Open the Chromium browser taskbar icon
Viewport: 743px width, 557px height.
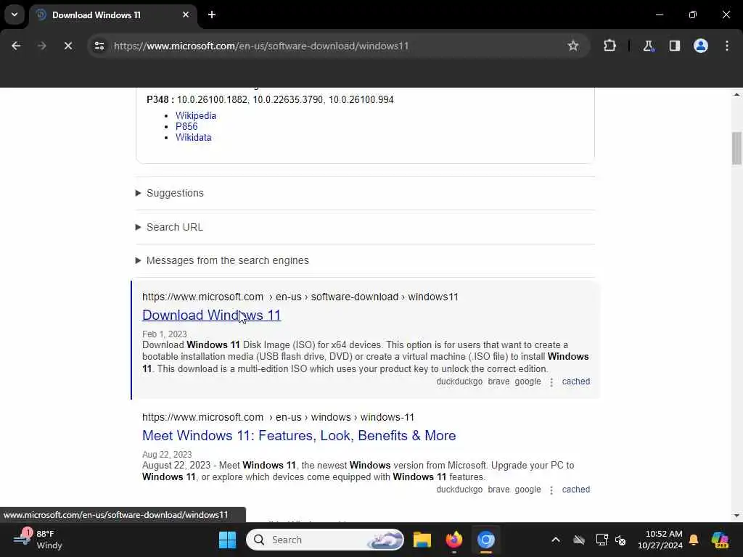[485, 540]
